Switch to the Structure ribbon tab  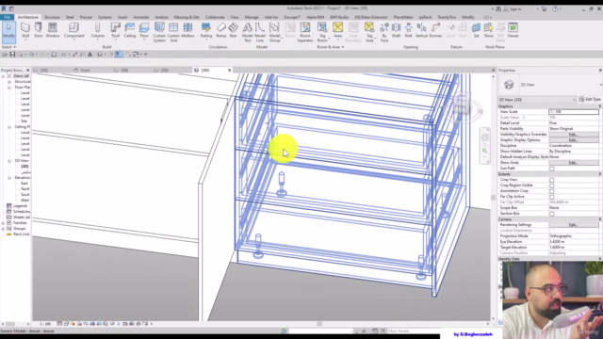(52, 17)
